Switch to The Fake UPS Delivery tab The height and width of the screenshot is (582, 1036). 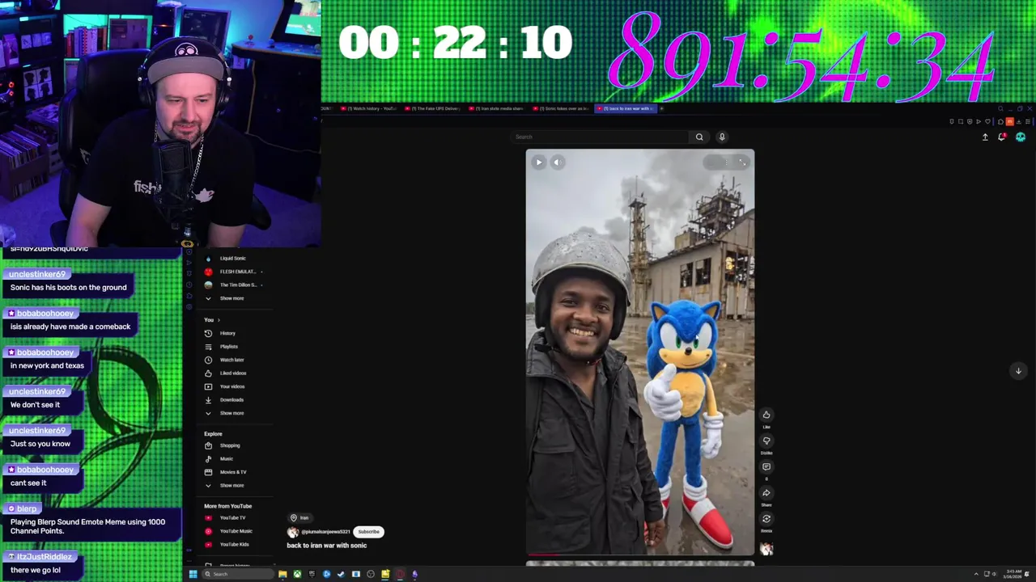pyautogui.click(x=433, y=108)
